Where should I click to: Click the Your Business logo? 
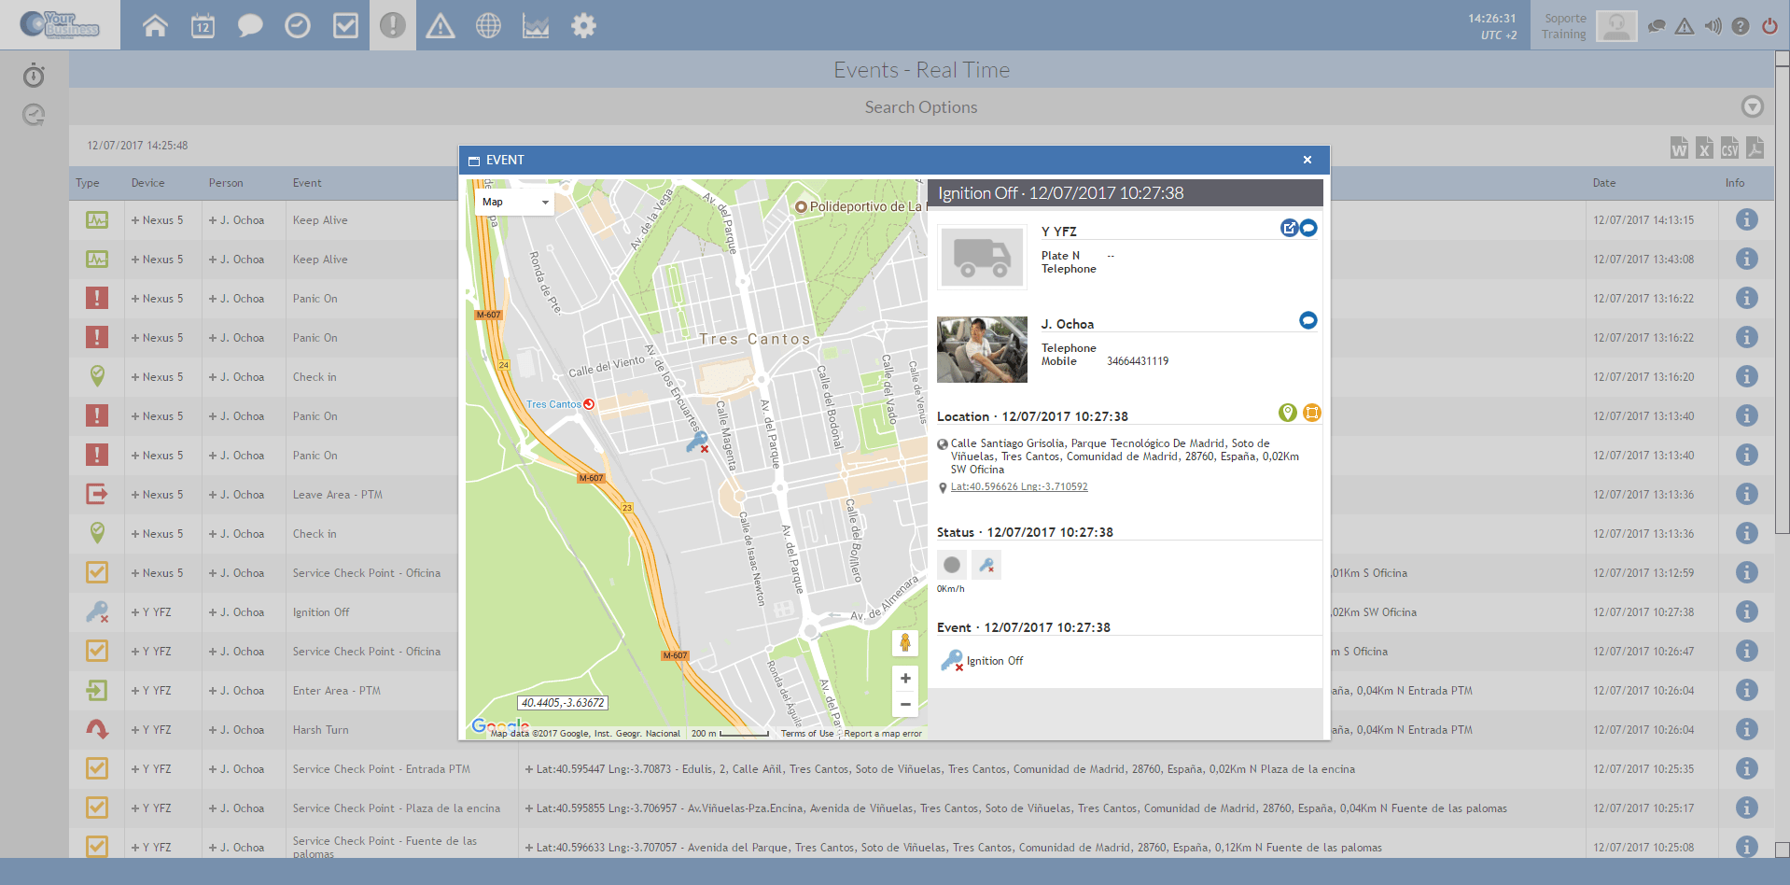(x=60, y=24)
